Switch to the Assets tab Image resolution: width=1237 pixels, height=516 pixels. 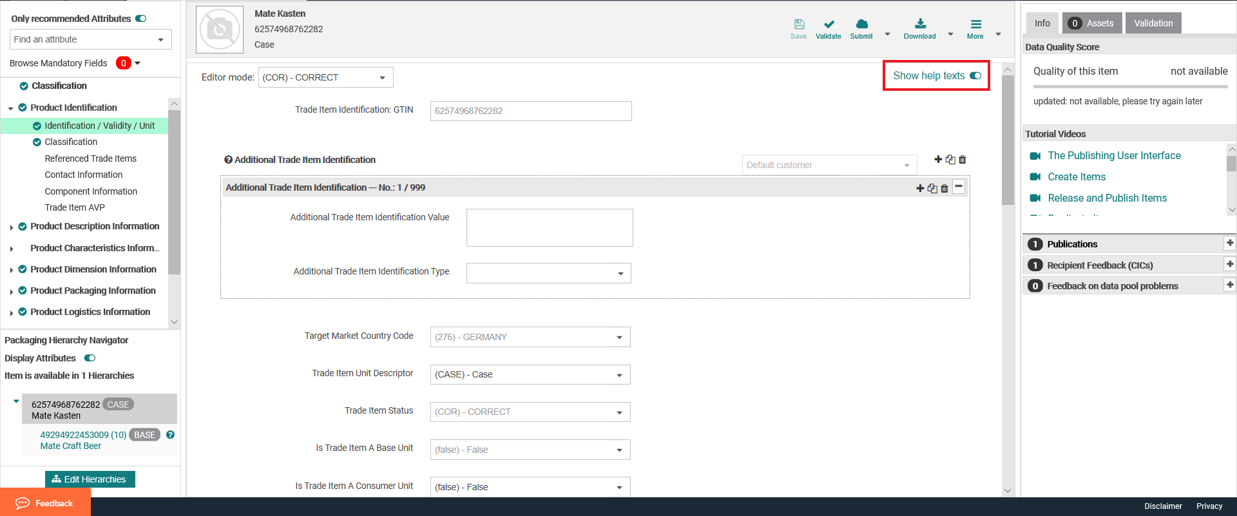click(1091, 23)
